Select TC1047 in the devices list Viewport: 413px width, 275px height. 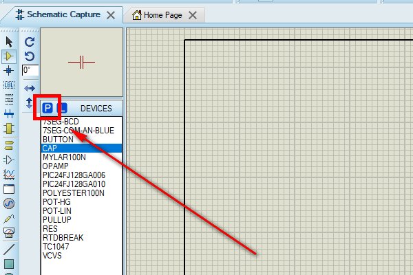click(82, 247)
